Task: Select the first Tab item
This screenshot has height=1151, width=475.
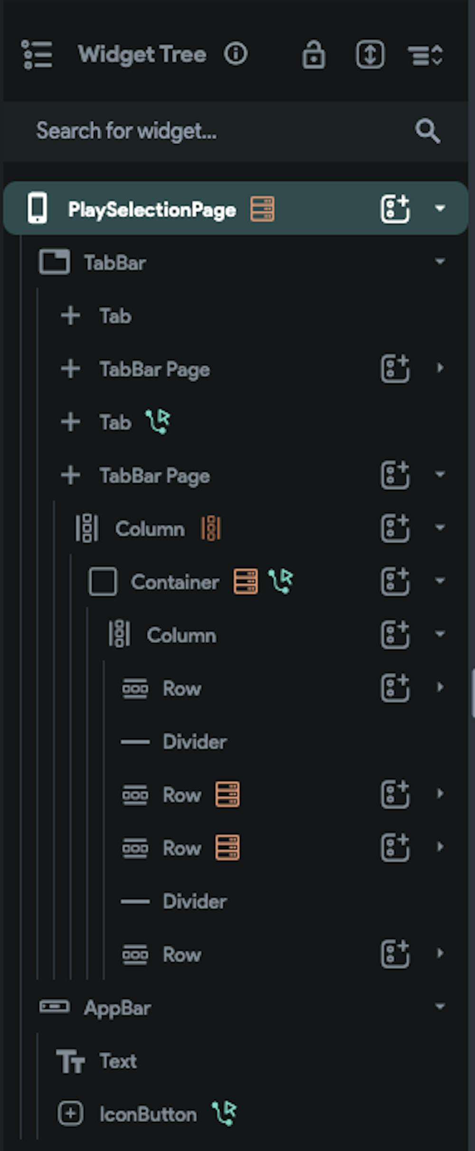Action: coord(115,316)
